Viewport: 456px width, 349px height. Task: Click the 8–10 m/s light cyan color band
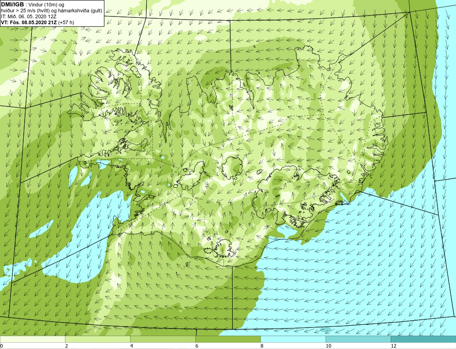(x=293, y=339)
